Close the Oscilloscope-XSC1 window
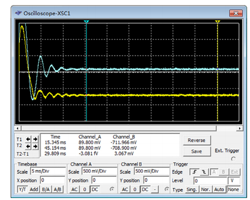250x200 pixels. tap(236, 13)
